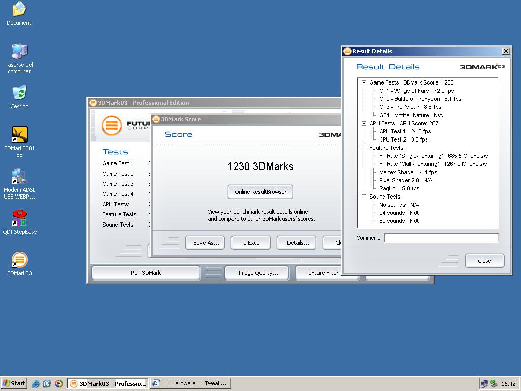This screenshot has width=521, height=391.
Task: Select 'Vertex Shader 4.4 fps' row
Action: click(408, 172)
